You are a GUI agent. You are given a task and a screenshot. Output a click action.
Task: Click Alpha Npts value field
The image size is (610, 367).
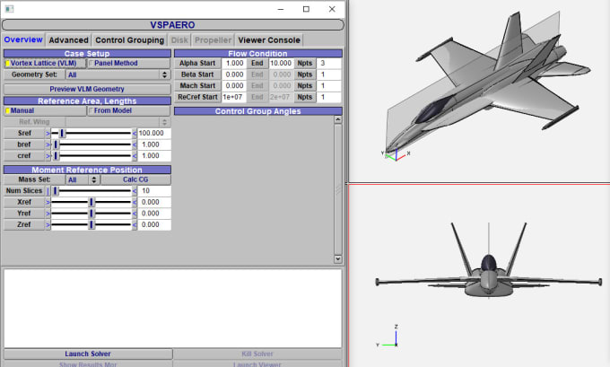click(x=329, y=63)
